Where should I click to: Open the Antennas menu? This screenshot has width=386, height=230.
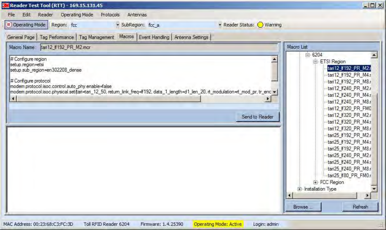point(137,15)
